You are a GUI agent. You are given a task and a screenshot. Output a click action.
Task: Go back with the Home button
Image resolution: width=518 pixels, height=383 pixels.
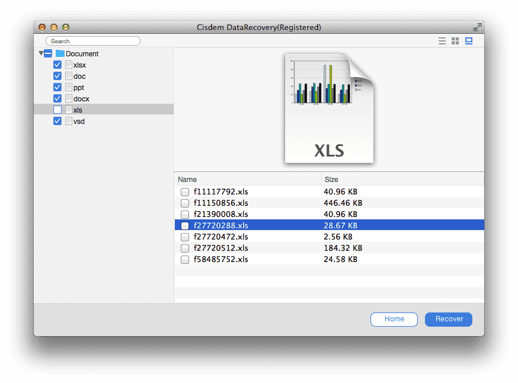click(x=394, y=319)
